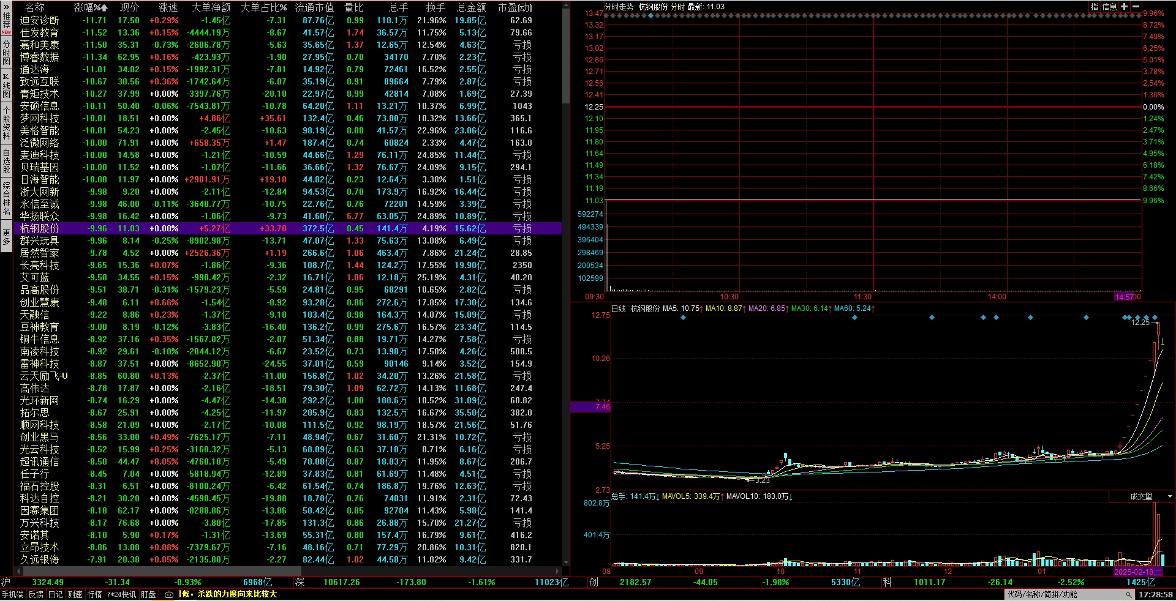Click the minus zoom-out icon on intraday chart
1176x601 pixels.
(1136, 7)
